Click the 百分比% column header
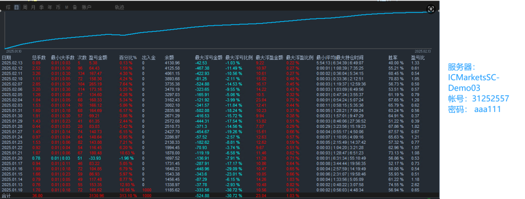 [128, 57]
